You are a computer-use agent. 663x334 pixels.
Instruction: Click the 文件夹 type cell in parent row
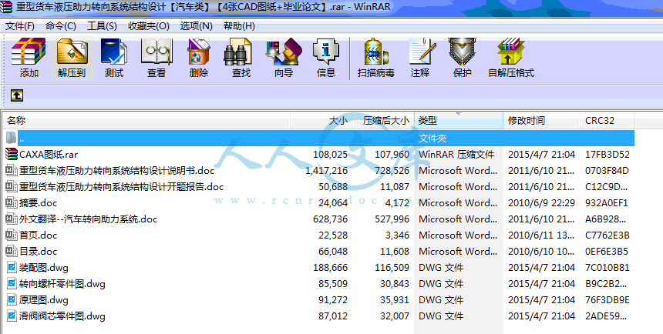[x=432, y=138]
